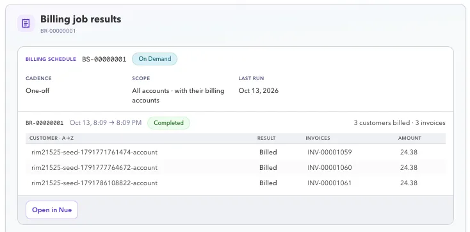Click Billed result for INV-00001059 row

pyautogui.click(x=268, y=152)
